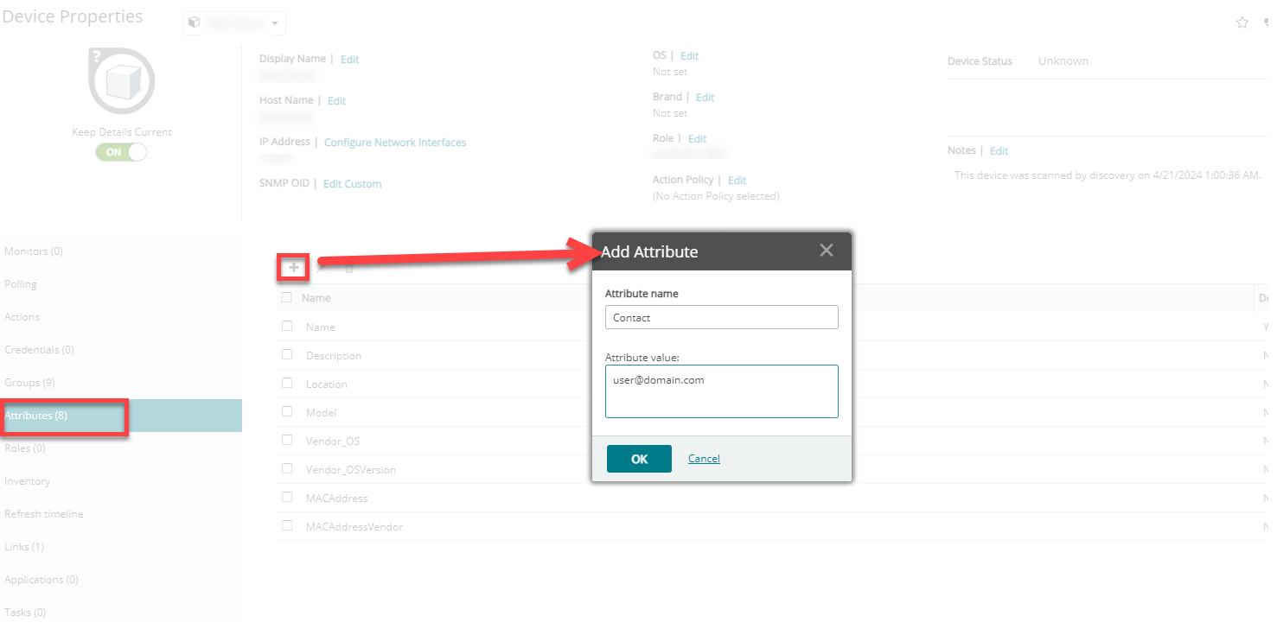This screenshot has width=1277, height=629.
Task: Click the favorite star icon
Action: point(1242,22)
